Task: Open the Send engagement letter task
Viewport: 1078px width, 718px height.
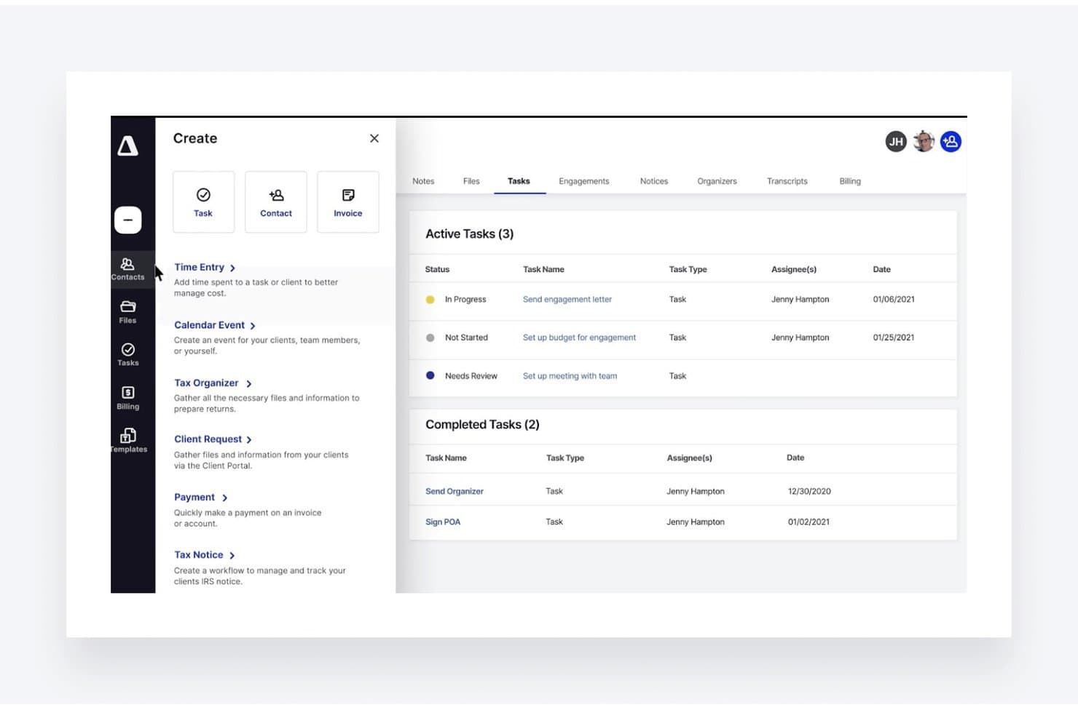Action: pyautogui.click(x=567, y=300)
